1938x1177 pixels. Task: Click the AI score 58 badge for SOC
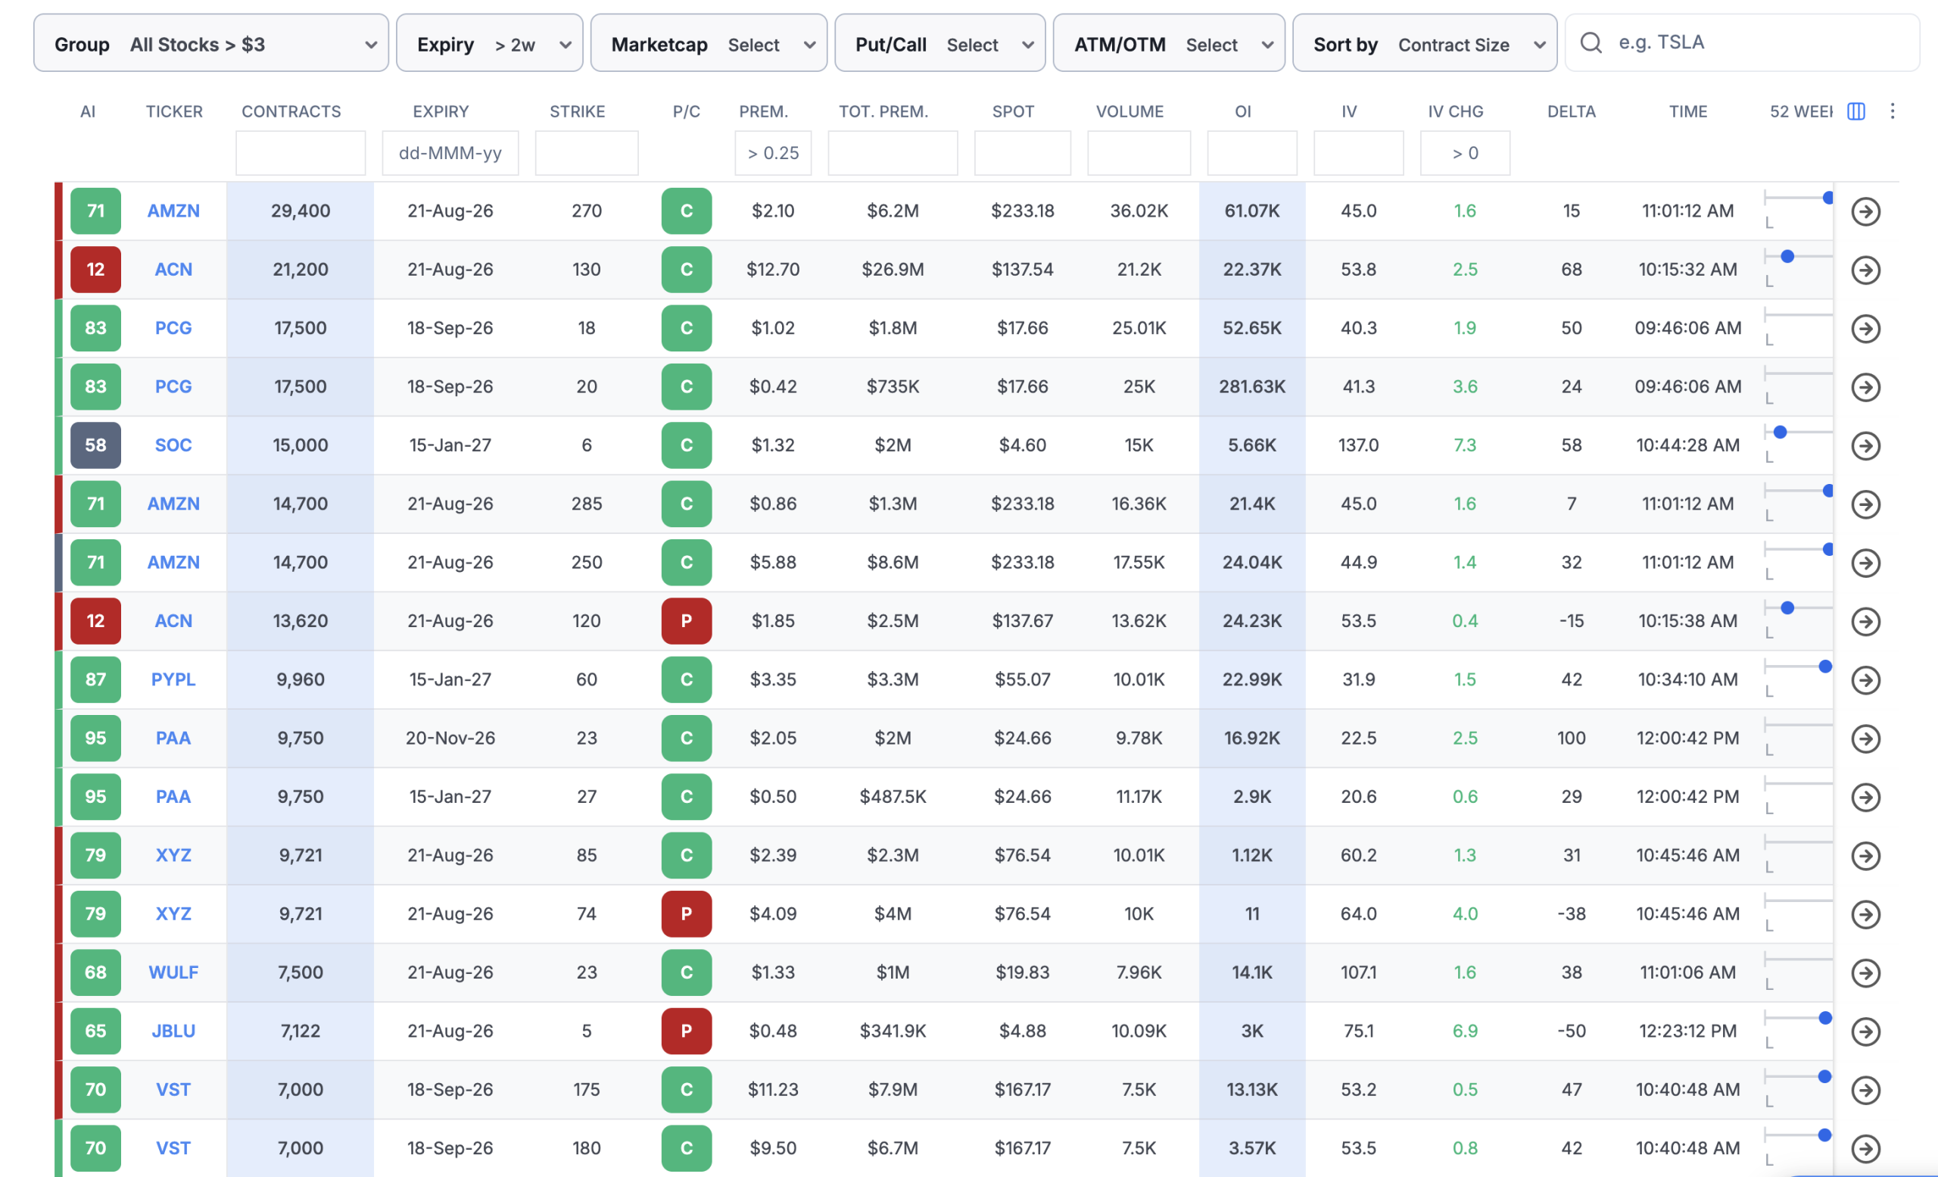[95, 445]
